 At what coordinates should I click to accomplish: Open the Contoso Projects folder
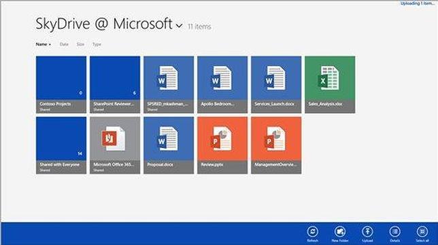click(61, 84)
